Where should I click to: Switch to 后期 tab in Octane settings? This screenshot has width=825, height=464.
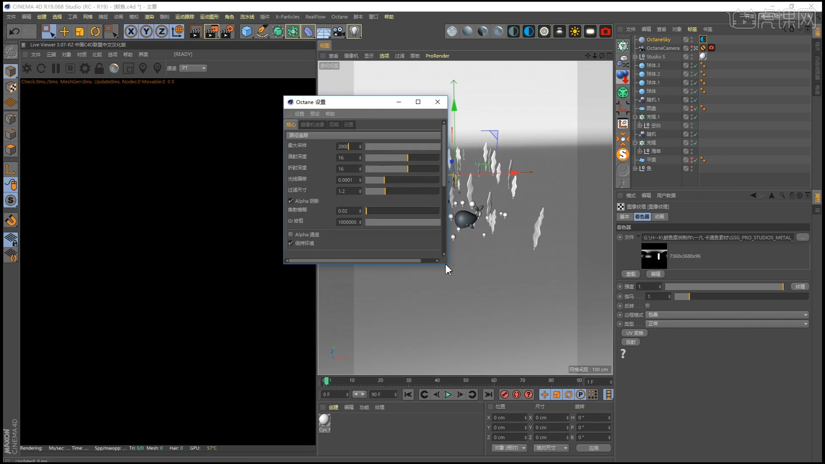334,125
